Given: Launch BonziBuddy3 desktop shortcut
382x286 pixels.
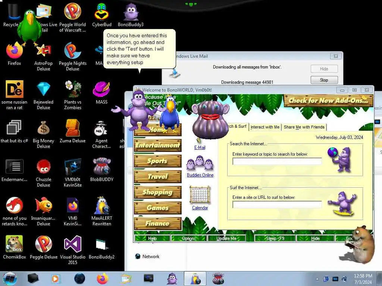Looking at the screenshot, I should coord(131,15).
